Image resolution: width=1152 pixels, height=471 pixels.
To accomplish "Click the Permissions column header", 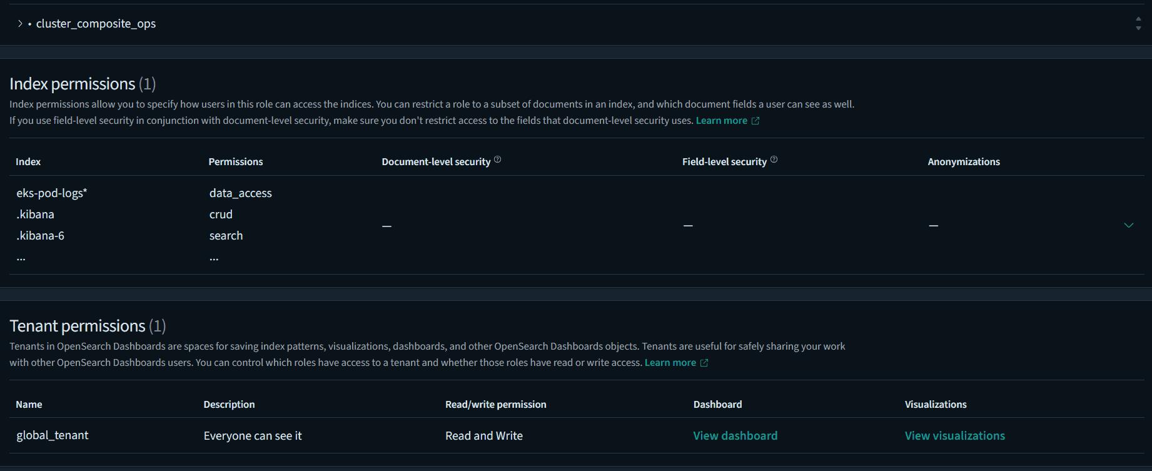I will (235, 162).
